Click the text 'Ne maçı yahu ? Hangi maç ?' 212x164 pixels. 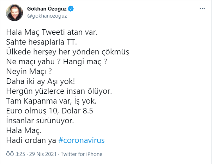(56, 62)
